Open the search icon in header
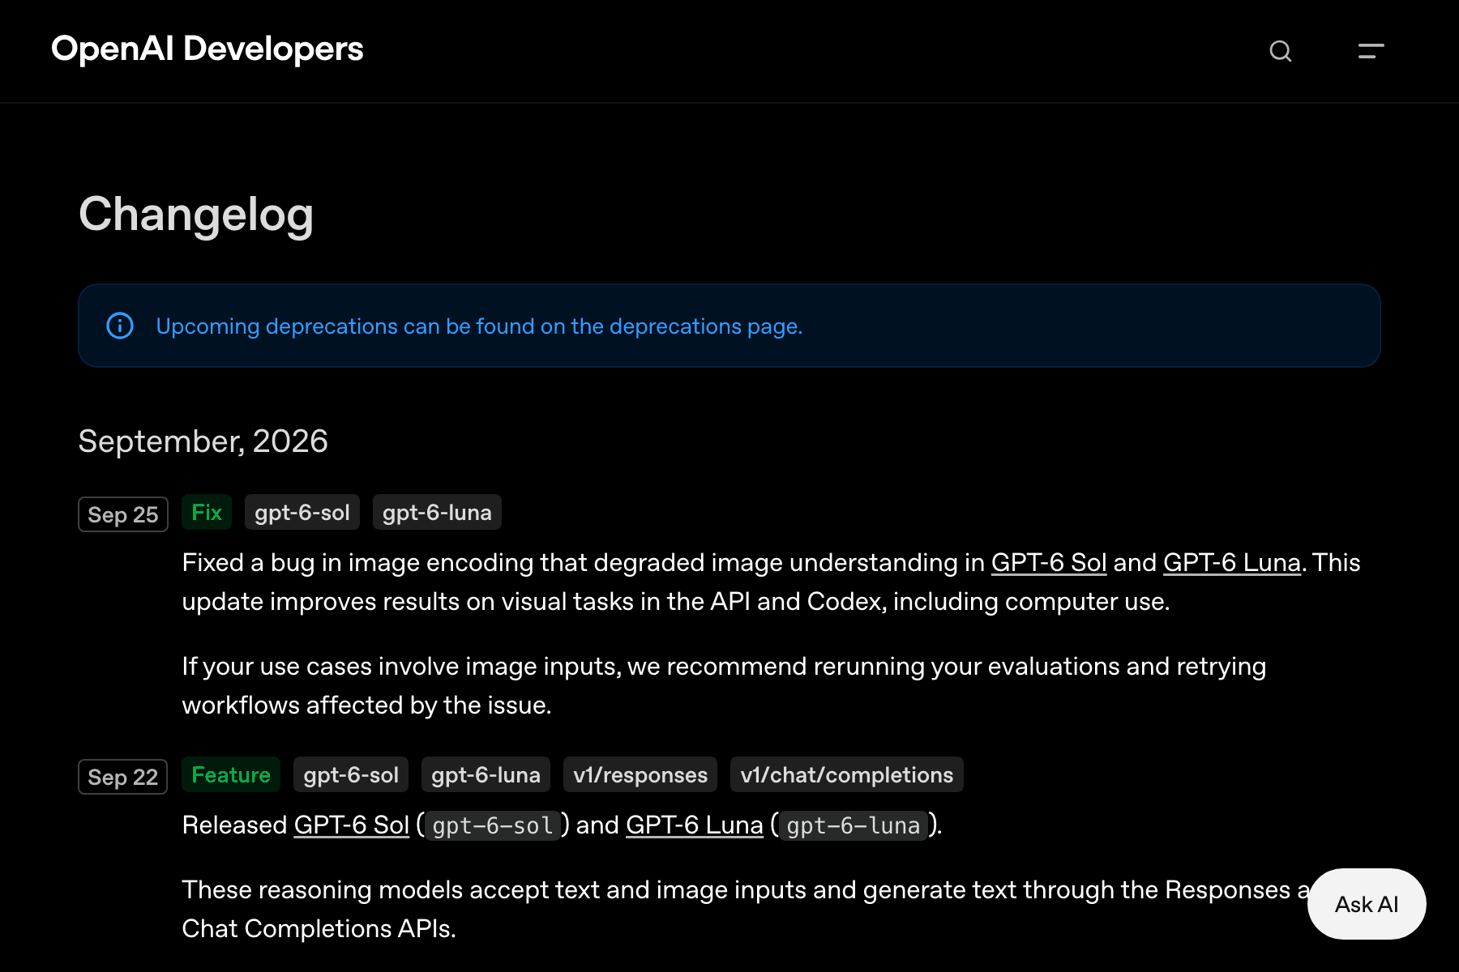 (x=1281, y=51)
